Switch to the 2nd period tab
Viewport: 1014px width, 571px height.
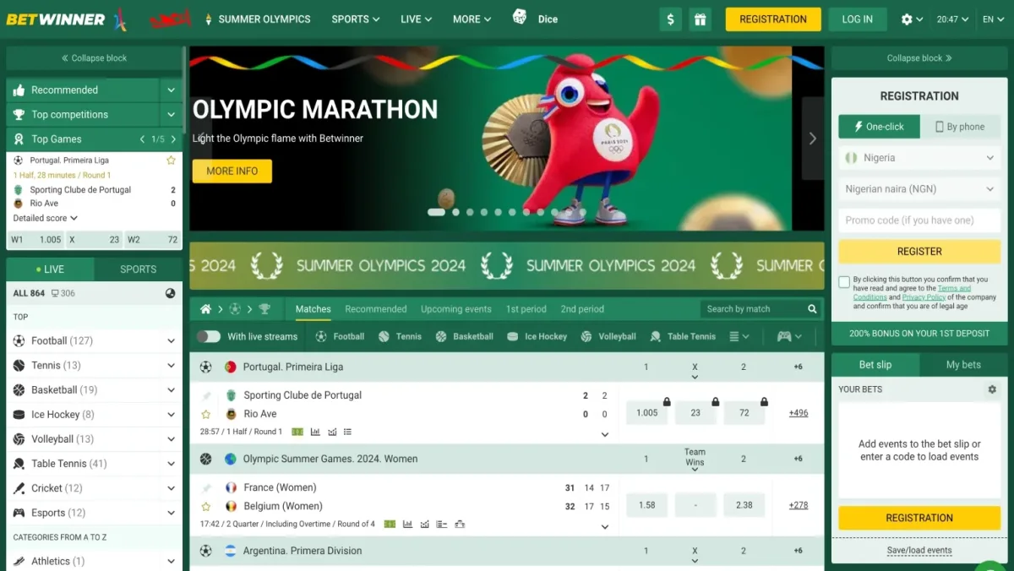click(582, 309)
